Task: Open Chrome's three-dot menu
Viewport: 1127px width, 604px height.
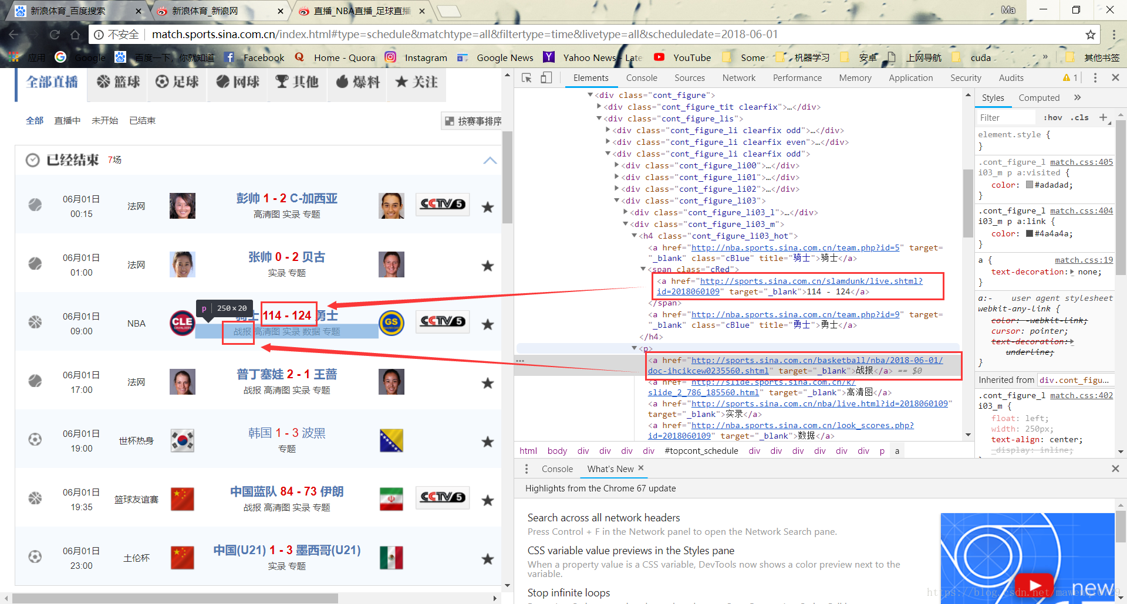Action: click(x=1113, y=35)
